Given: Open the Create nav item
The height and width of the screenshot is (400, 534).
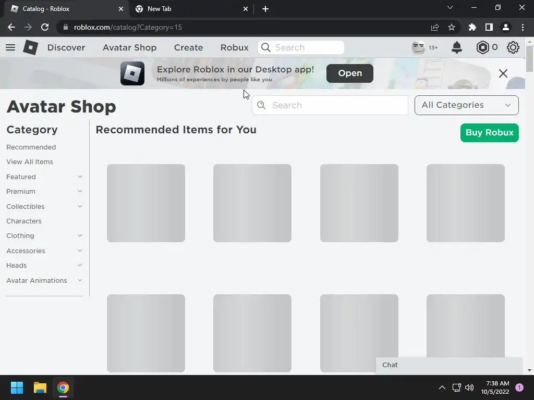Looking at the screenshot, I should pyautogui.click(x=188, y=47).
